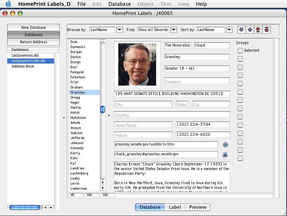Toggle the group checkbox beside webform URL
The image size is (287, 216).
(240, 142)
